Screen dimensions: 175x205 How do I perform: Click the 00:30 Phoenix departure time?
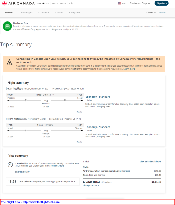10,95
